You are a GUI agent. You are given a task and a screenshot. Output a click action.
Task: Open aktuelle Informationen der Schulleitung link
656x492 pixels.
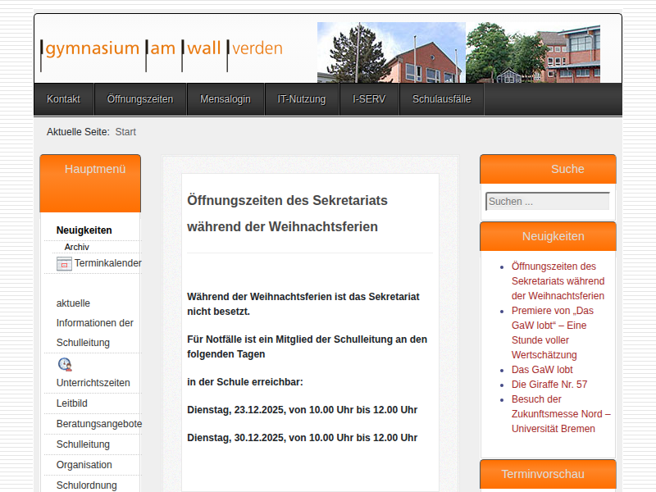coord(94,323)
